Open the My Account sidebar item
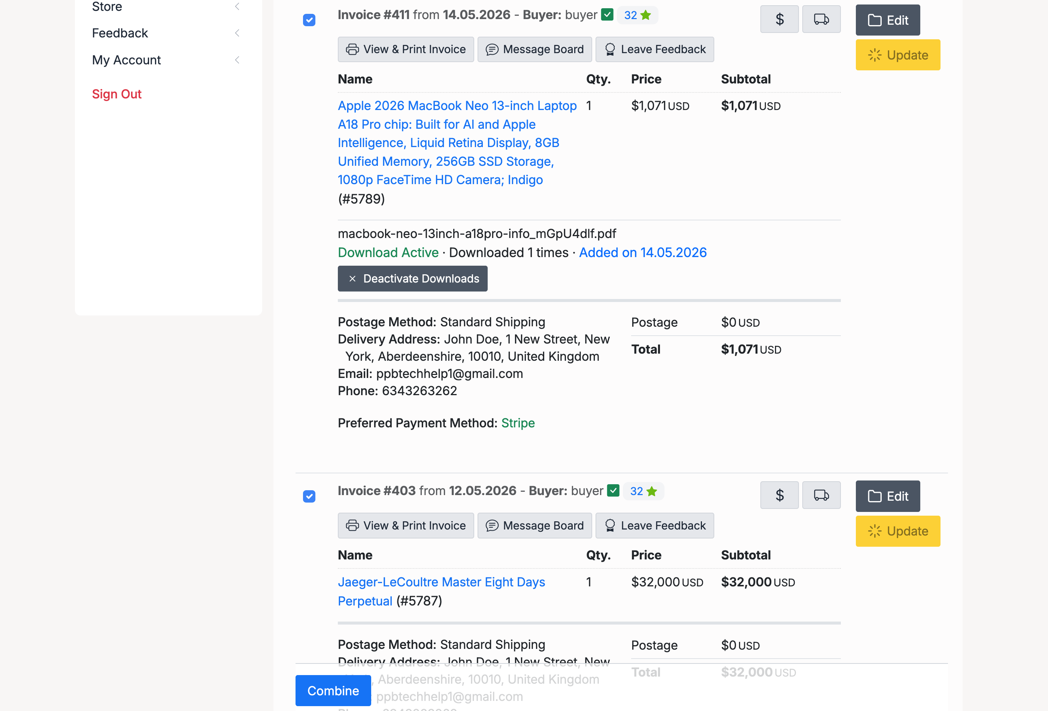 tap(126, 60)
